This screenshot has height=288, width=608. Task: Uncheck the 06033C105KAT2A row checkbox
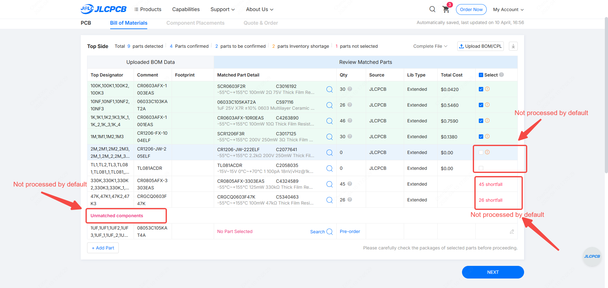point(481,105)
